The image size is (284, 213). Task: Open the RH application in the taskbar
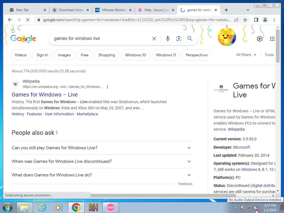tap(93, 207)
